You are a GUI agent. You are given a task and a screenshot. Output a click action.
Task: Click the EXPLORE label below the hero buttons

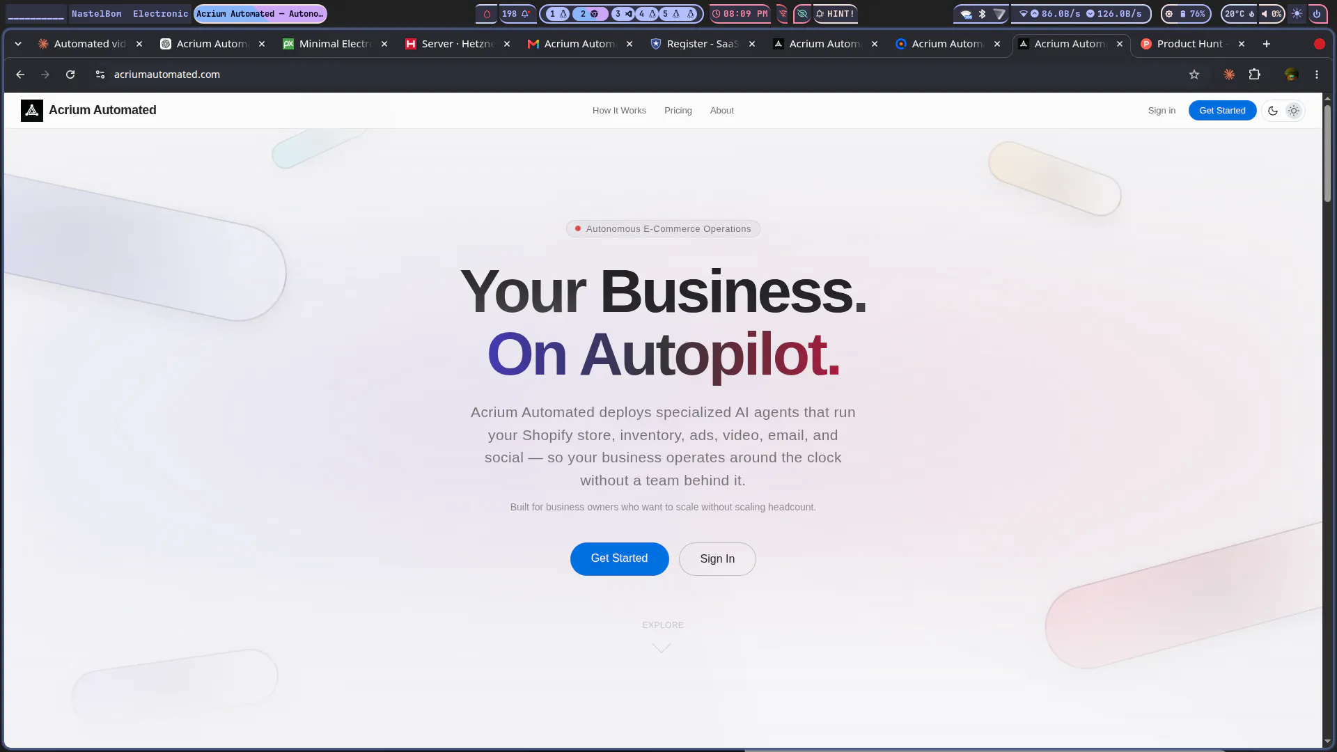(663, 625)
